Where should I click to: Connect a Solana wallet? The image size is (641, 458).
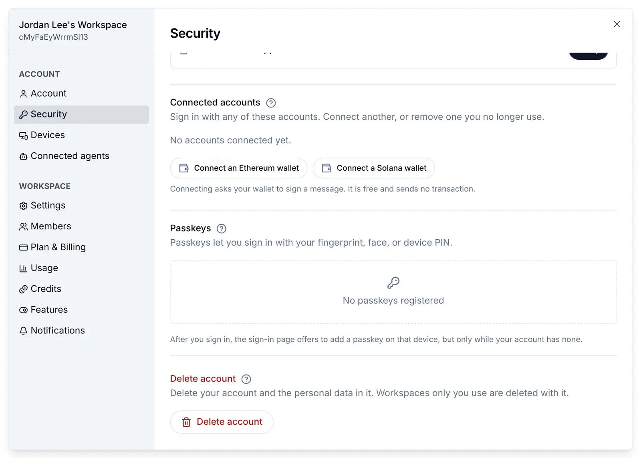pos(374,168)
